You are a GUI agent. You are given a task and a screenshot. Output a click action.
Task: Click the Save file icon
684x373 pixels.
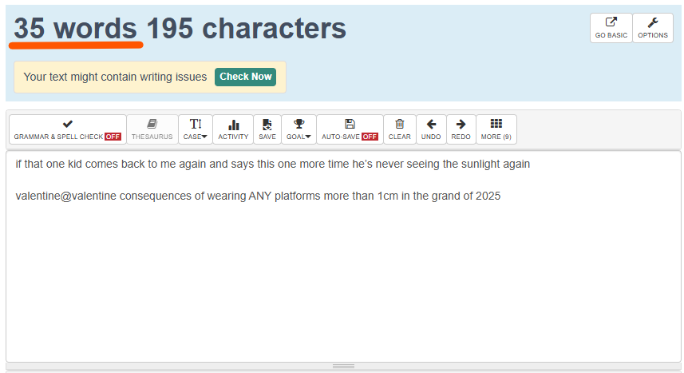coord(267,129)
